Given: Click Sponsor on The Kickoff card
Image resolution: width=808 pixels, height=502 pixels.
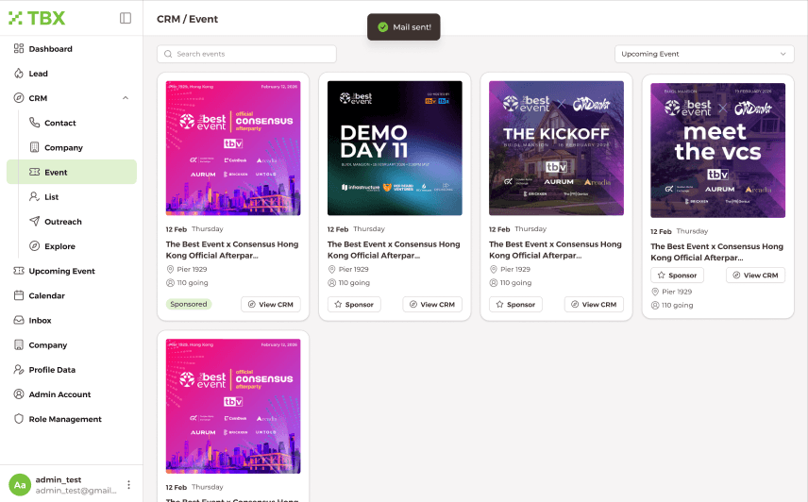Looking at the screenshot, I should pos(515,304).
